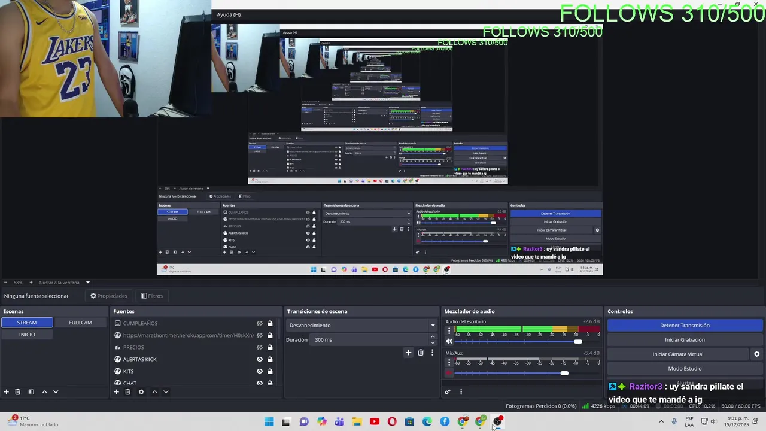Viewport: 766px width, 431px height.
Task: Move source up arrow in Fuentes toolbar
Action: pos(154,392)
